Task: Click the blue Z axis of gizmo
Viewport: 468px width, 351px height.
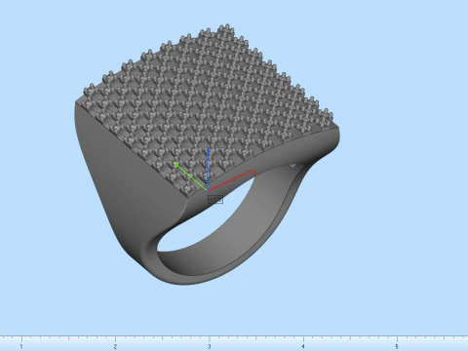Action: tap(208, 169)
